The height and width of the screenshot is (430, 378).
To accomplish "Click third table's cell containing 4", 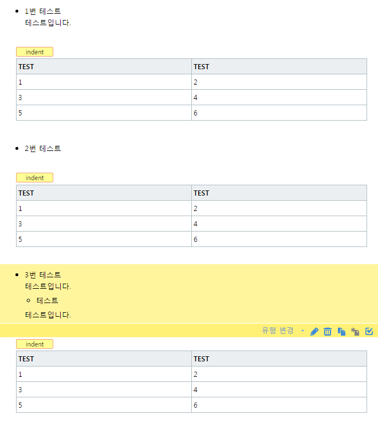I will point(279,389).
